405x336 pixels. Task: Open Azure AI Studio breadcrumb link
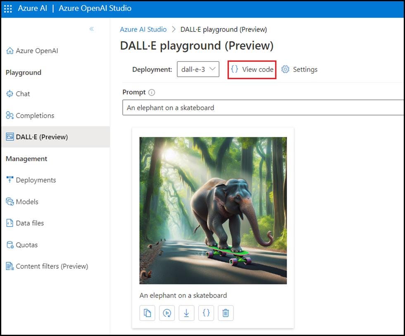(x=143, y=29)
